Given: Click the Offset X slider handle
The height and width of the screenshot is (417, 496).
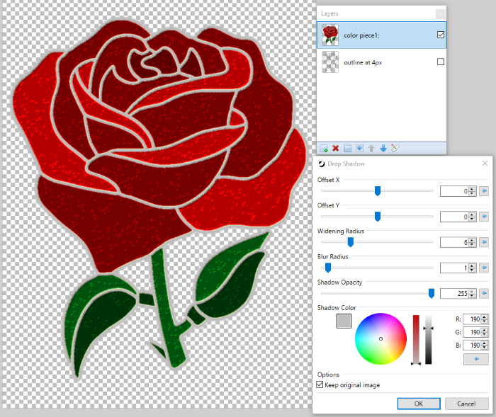Looking at the screenshot, I should (x=378, y=191).
